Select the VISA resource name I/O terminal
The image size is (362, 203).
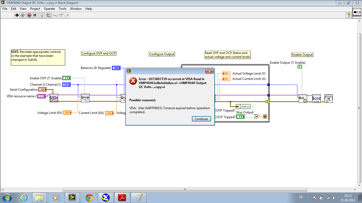42,96
